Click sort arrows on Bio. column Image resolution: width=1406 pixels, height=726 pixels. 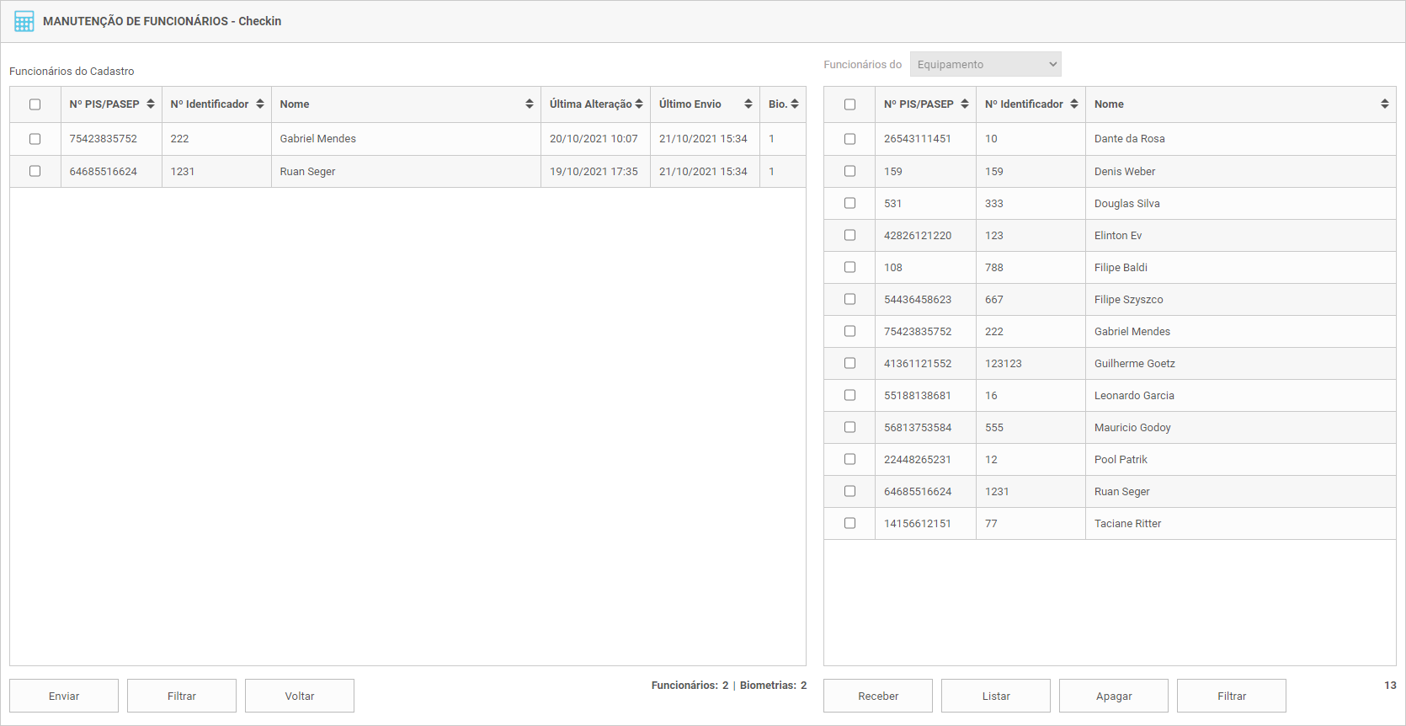click(x=795, y=104)
